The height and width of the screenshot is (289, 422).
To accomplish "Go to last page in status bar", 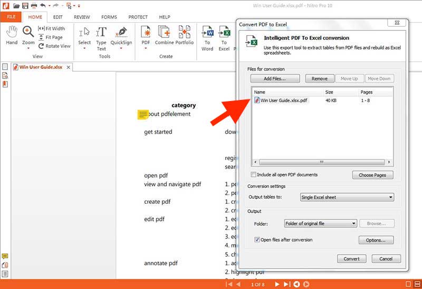I will click(x=287, y=284).
